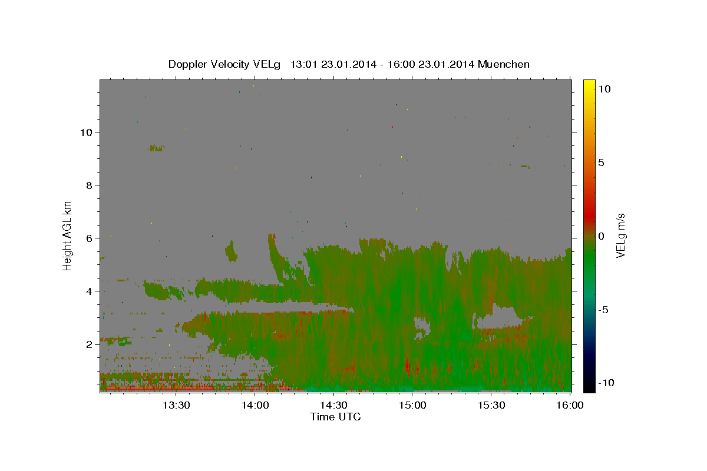Click the 14:30 time tick label
Image resolution: width=707 pixels, height=471 pixels.
333,405
